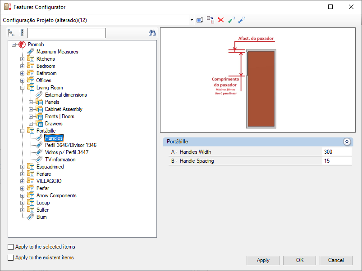
Task: Delete configuration with red X icon
Action: [x=221, y=20]
